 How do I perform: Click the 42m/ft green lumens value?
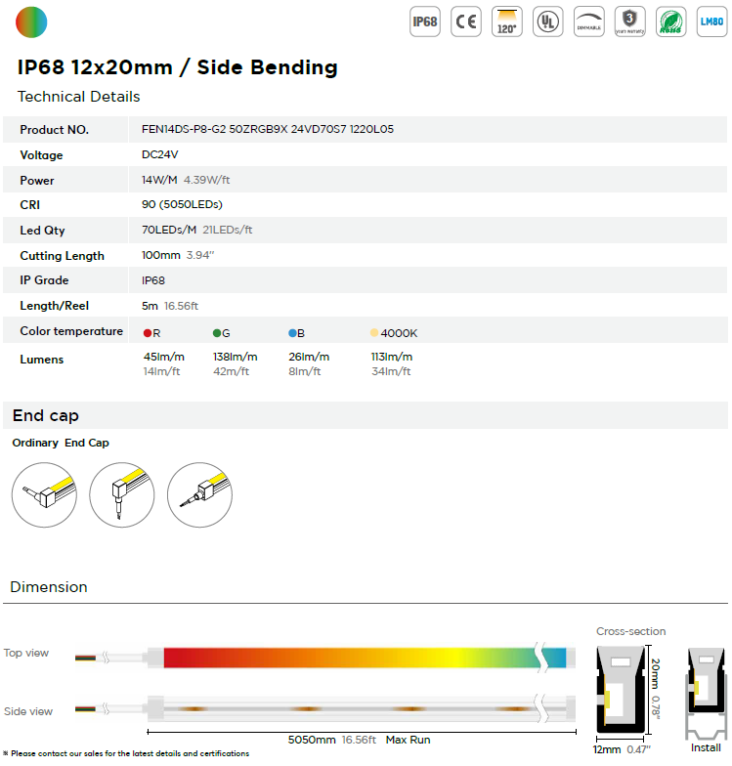pyautogui.click(x=231, y=371)
